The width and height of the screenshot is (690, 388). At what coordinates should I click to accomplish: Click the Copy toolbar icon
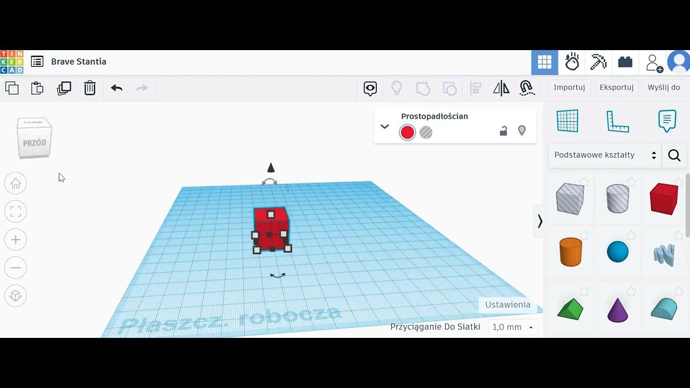[x=12, y=88]
